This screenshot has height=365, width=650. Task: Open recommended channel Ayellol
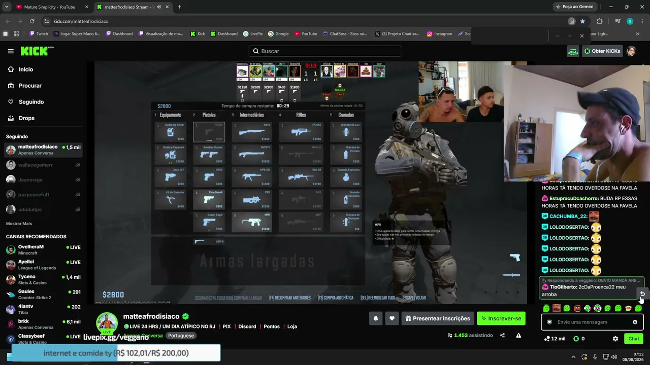tap(43, 265)
